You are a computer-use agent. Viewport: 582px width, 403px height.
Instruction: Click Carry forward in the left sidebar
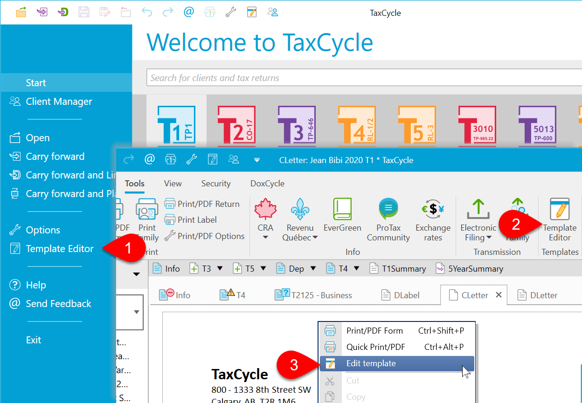55,157
